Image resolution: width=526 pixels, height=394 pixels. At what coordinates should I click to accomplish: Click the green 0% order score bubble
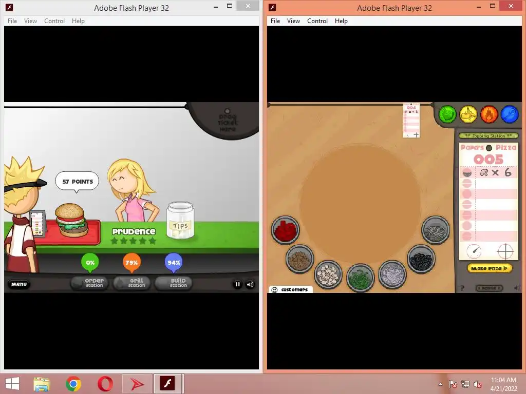(x=90, y=263)
